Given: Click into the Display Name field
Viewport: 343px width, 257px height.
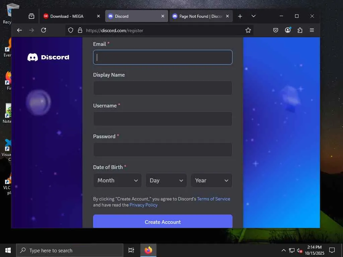Looking at the screenshot, I should tap(163, 88).
